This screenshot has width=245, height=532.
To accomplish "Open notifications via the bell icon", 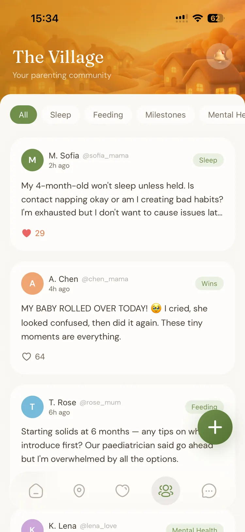I will (x=219, y=56).
